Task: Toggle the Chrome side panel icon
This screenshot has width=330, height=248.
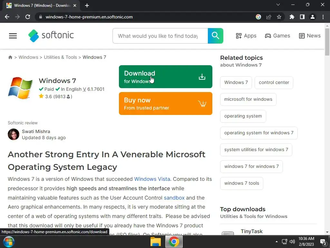Action: [x=302, y=17]
